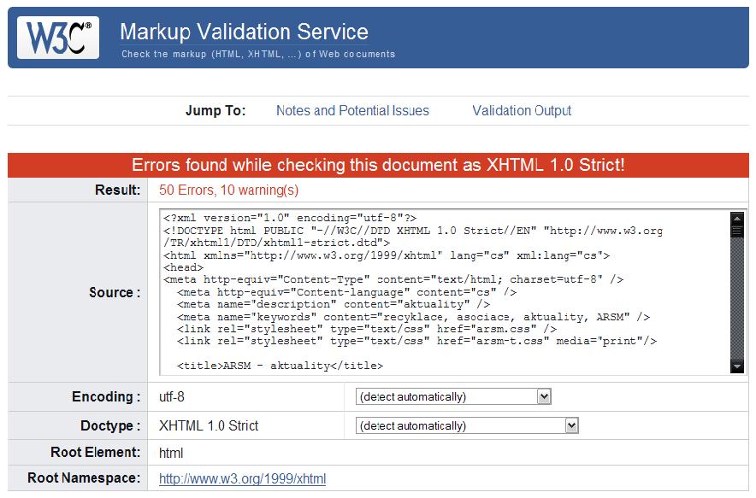The image size is (756, 498).
Task: Click the Encoding label
Action: (x=106, y=397)
